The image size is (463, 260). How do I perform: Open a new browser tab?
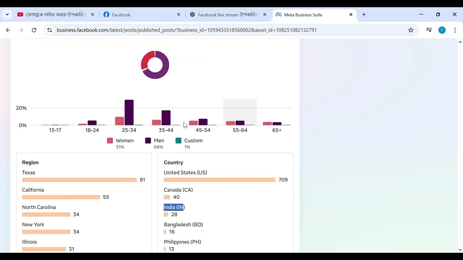[x=364, y=14]
